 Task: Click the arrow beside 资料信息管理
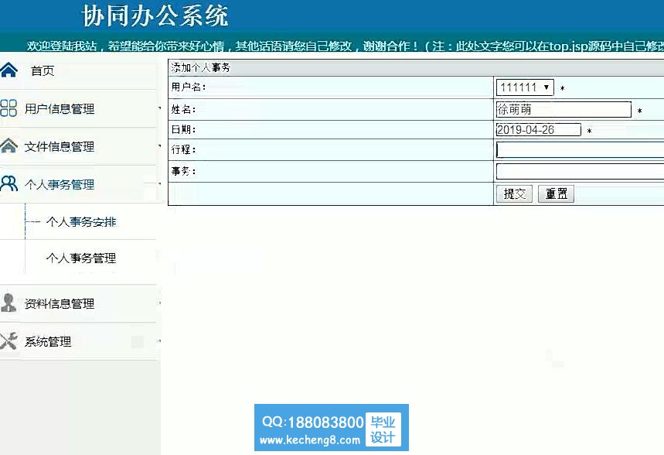coord(160,303)
